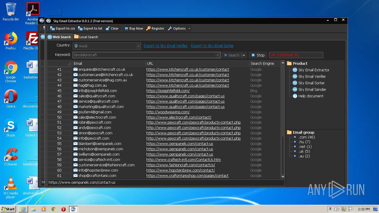Click Export to csv toolbar button

pos(62,28)
